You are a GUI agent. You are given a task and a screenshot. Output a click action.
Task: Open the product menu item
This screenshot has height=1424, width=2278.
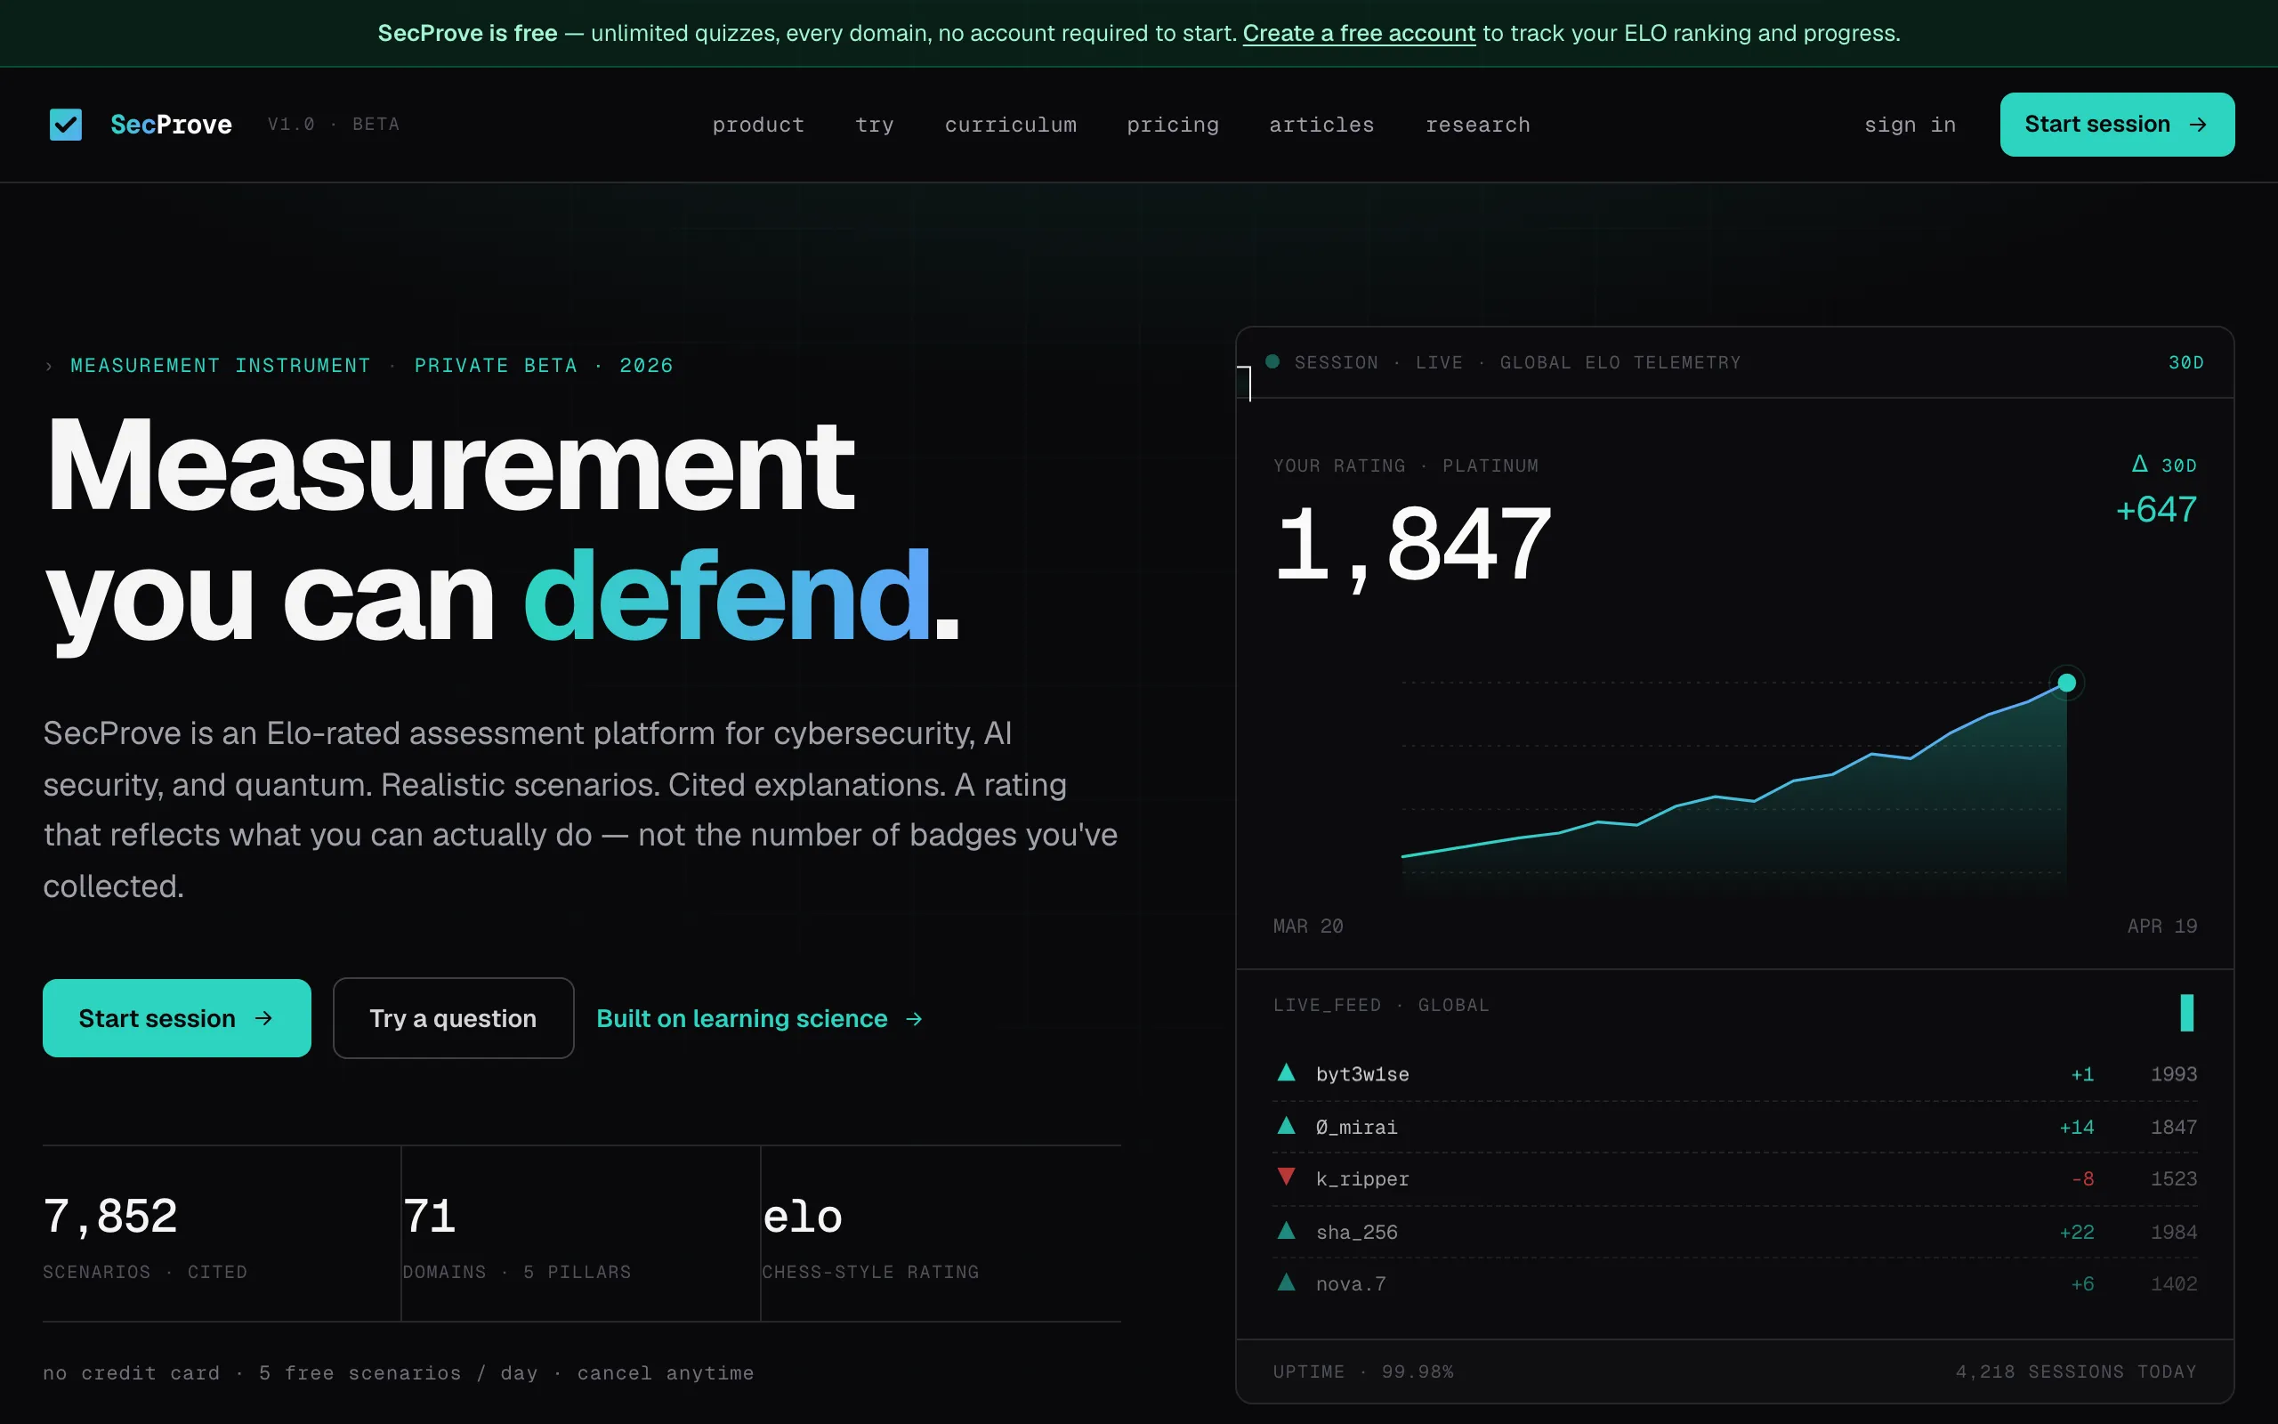(758, 125)
